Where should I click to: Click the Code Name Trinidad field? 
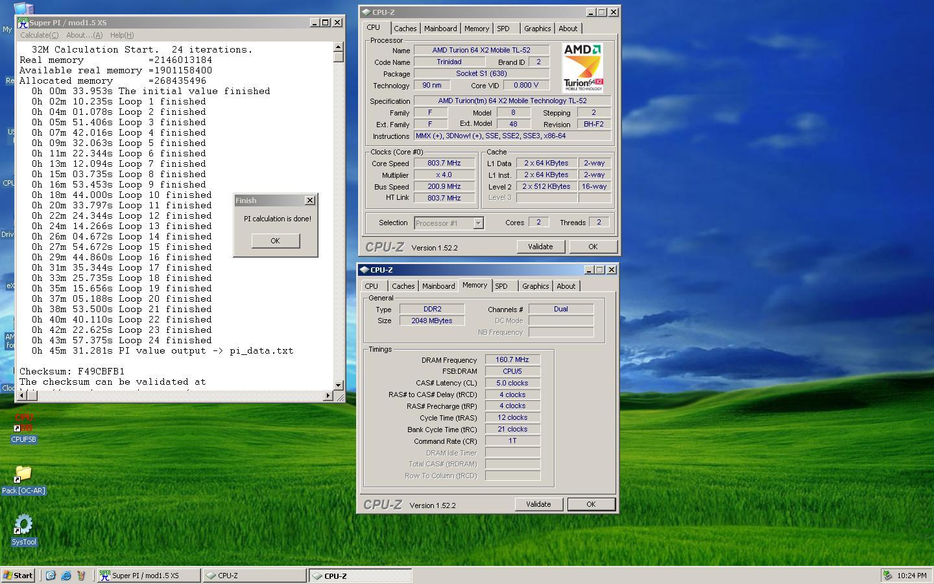pos(449,62)
